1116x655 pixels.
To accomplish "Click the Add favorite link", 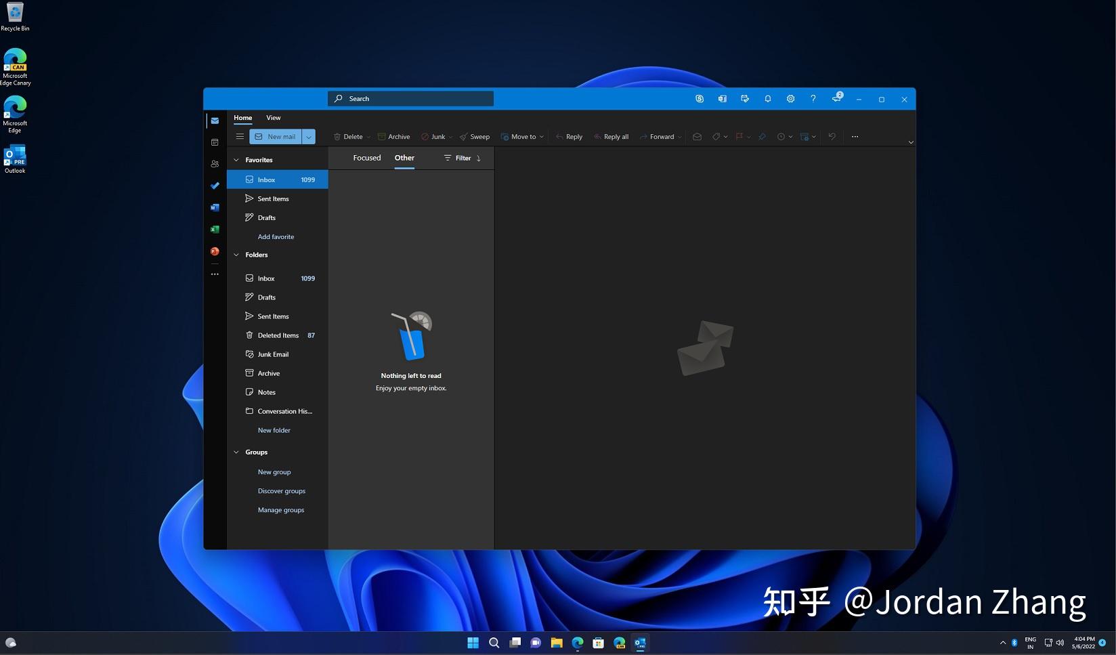I will coord(276,236).
